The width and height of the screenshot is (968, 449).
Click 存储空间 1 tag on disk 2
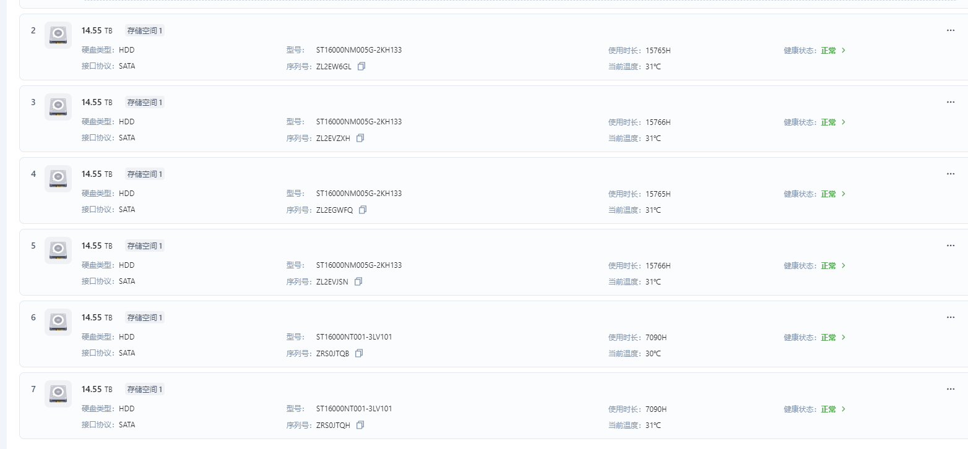pyautogui.click(x=145, y=31)
